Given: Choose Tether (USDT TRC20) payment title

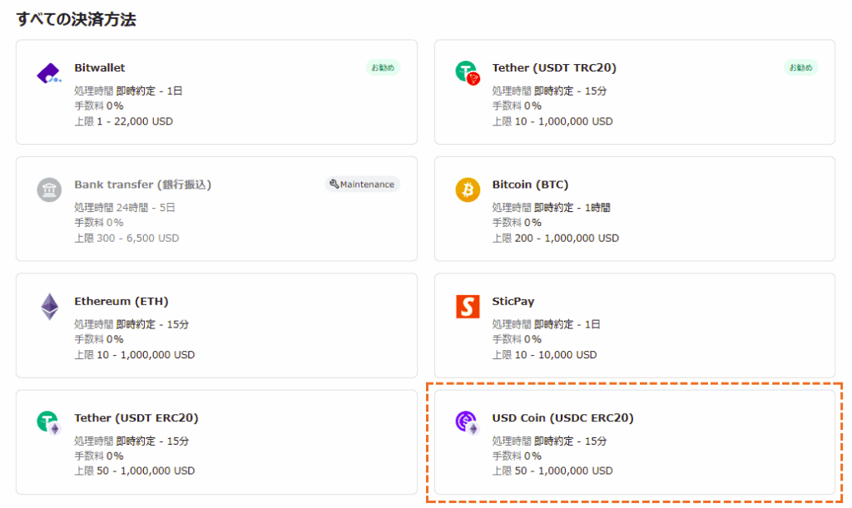Looking at the screenshot, I should coord(554,68).
